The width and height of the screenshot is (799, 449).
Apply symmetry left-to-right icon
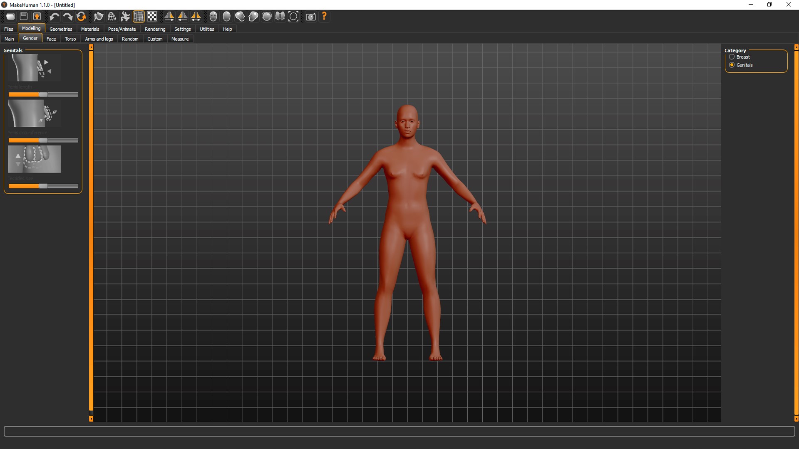[x=183, y=17]
